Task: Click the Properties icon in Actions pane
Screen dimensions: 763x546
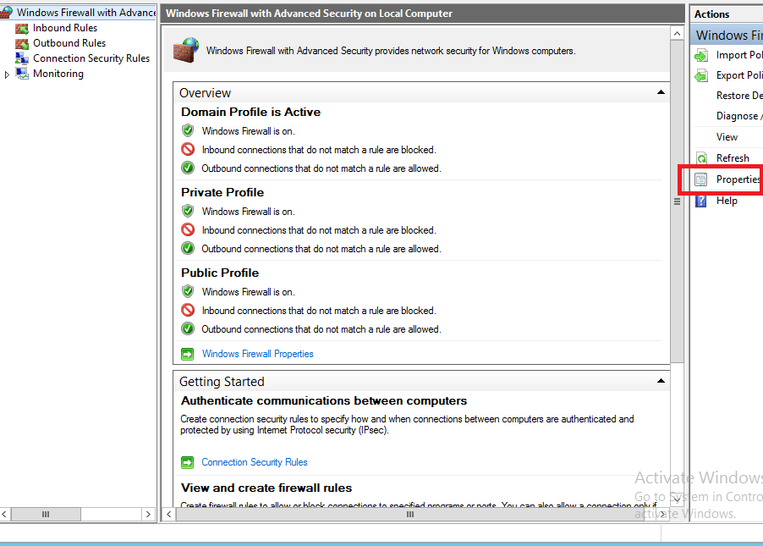Action: click(x=701, y=179)
